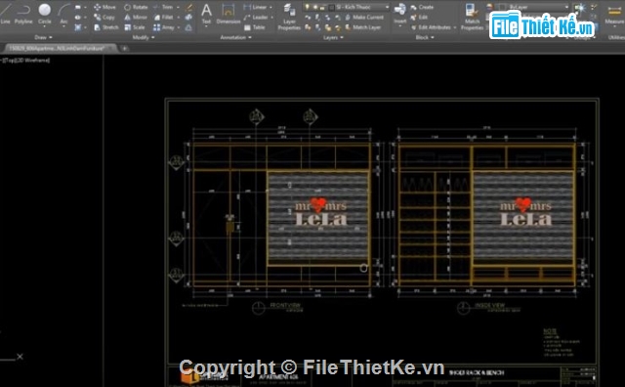Open the Measure utility
Screen dimensions: 625x387
tap(614, 16)
